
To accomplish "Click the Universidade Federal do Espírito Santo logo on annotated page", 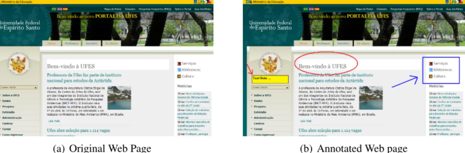I will point(271,25).
